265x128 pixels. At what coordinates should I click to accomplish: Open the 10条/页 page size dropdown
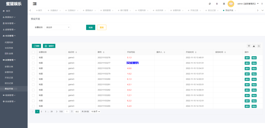tap(95, 111)
